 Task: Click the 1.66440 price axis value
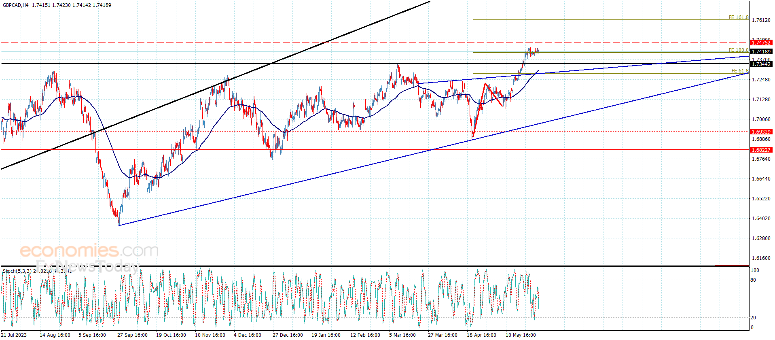click(x=761, y=179)
